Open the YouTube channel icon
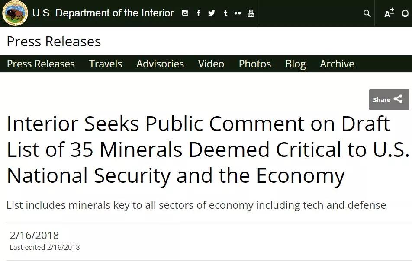Image resolution: width=412 pixels, height=261 pixels. pyautogui.click(x=251, y=13)
